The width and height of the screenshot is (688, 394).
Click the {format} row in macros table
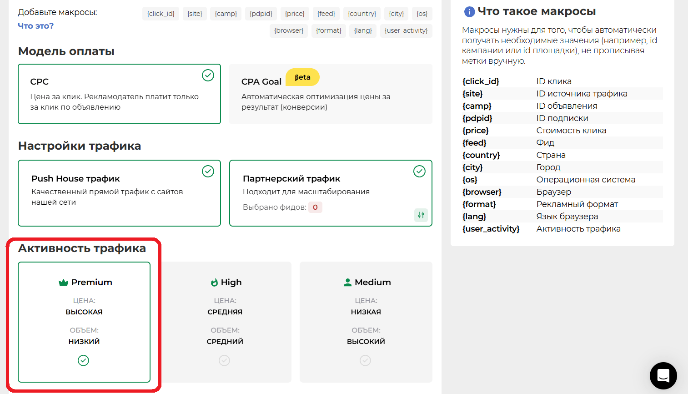(x=562, y=204)
